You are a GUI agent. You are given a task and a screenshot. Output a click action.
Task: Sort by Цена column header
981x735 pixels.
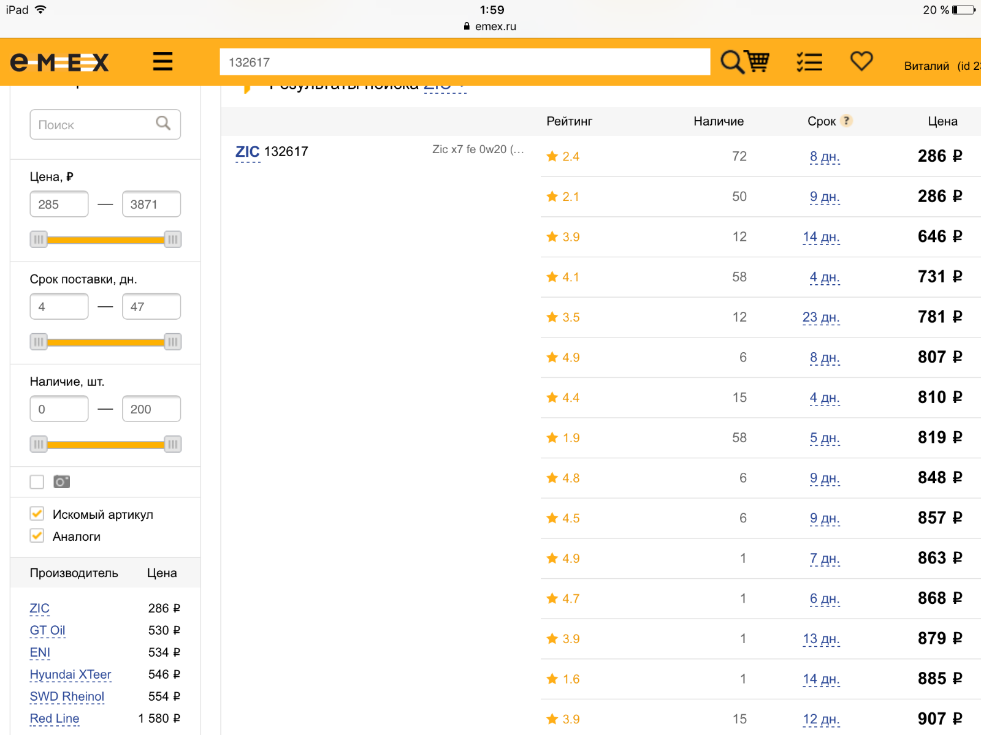[942, 121]
